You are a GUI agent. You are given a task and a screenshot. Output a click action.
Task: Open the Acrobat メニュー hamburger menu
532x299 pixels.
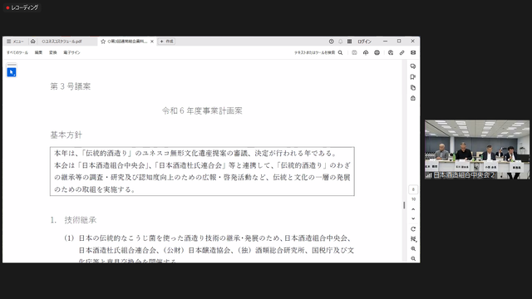pyautogui.click(x=15, y=42)
